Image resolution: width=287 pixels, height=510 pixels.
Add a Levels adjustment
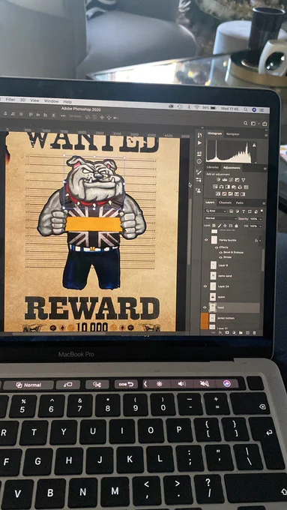pyautogui.click(x=225, y=180)
